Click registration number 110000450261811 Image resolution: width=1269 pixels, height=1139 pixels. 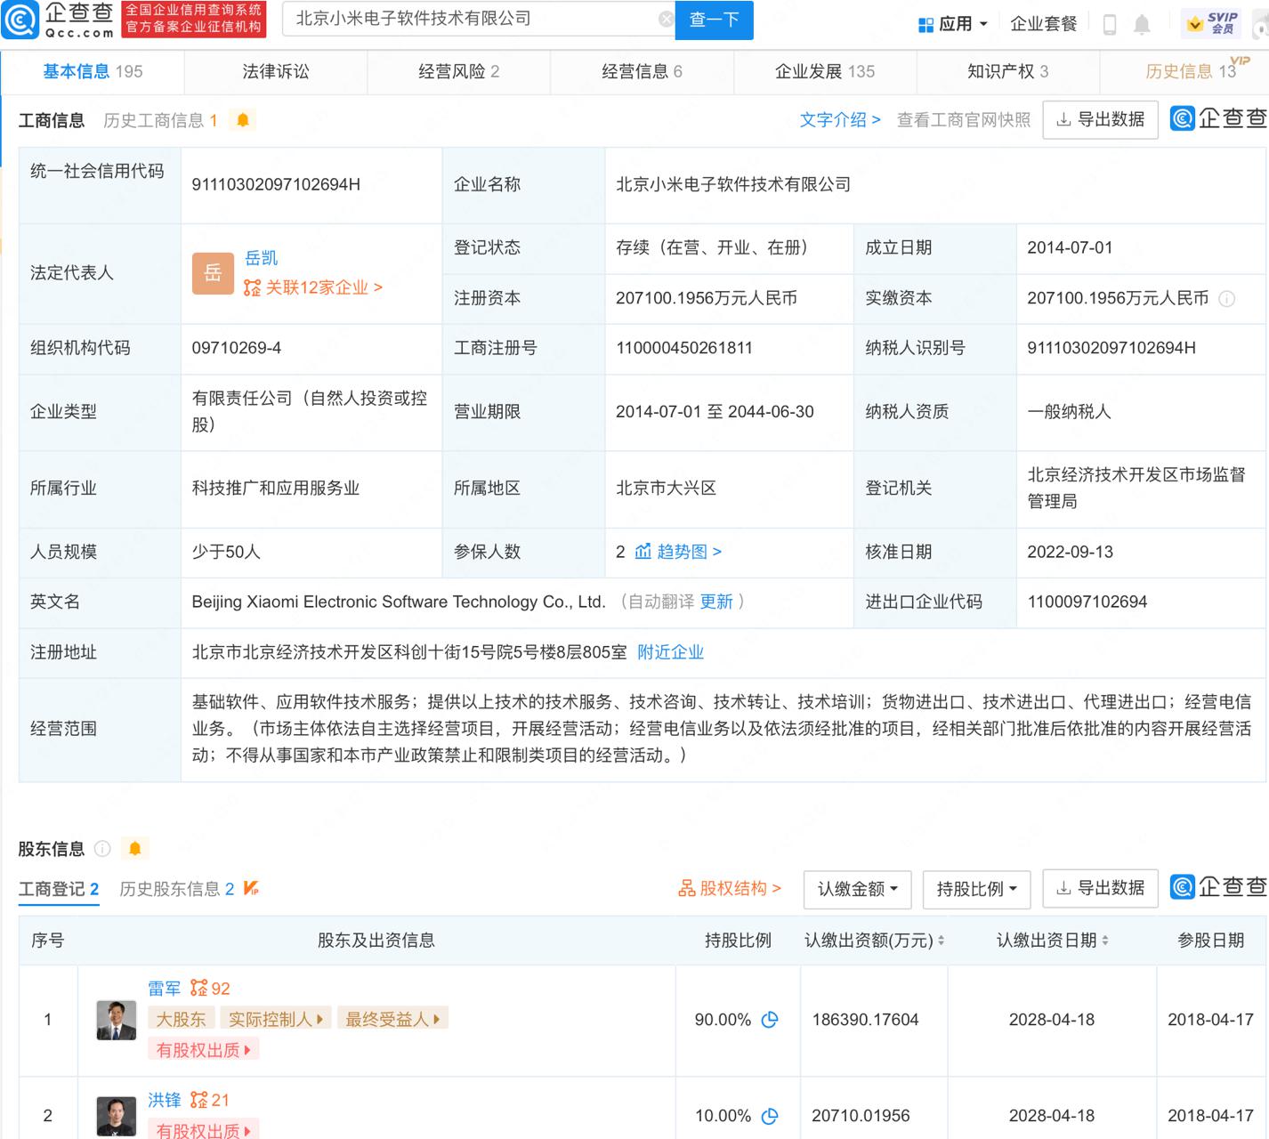point(684,348)
